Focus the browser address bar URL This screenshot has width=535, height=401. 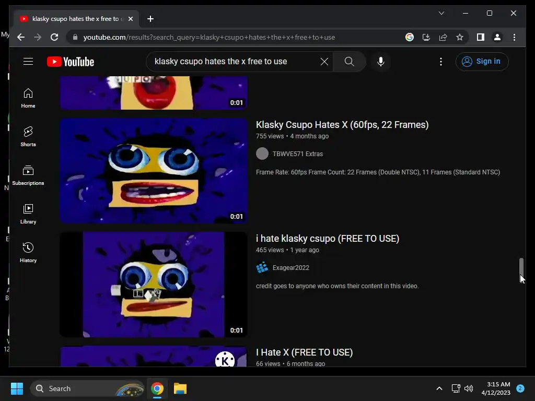pos(209,37)
